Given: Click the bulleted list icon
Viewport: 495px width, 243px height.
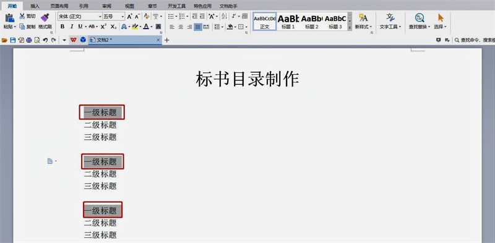Looking at the screenshot, I should click(171, 17).
